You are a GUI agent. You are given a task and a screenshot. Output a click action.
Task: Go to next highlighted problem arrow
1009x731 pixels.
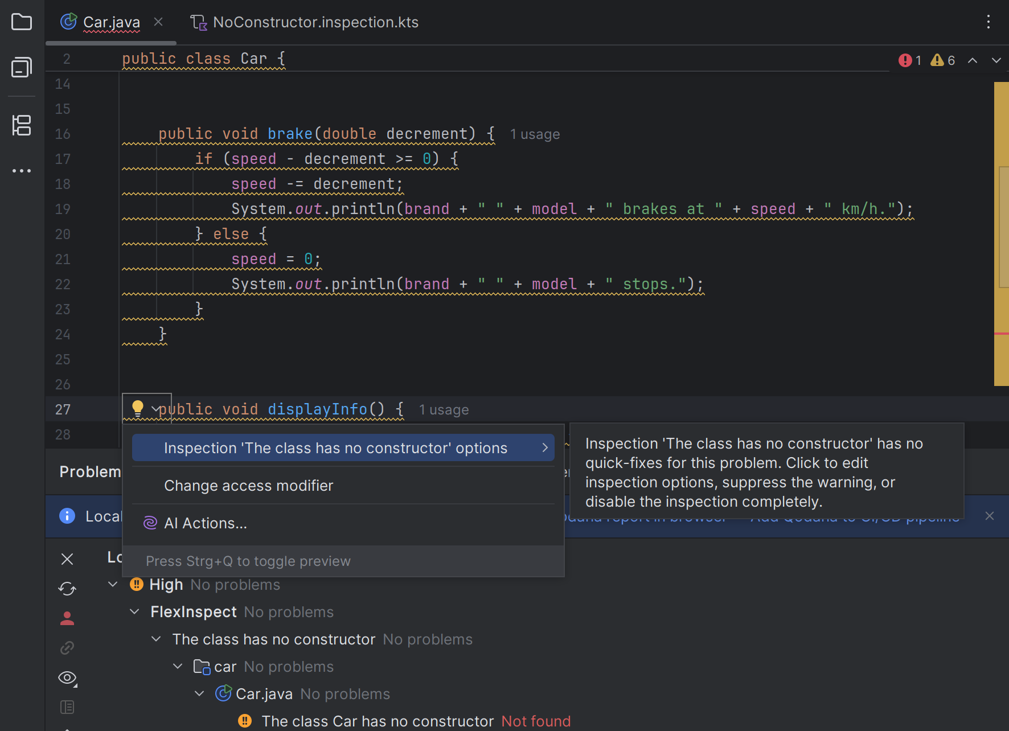pos(996,60)
